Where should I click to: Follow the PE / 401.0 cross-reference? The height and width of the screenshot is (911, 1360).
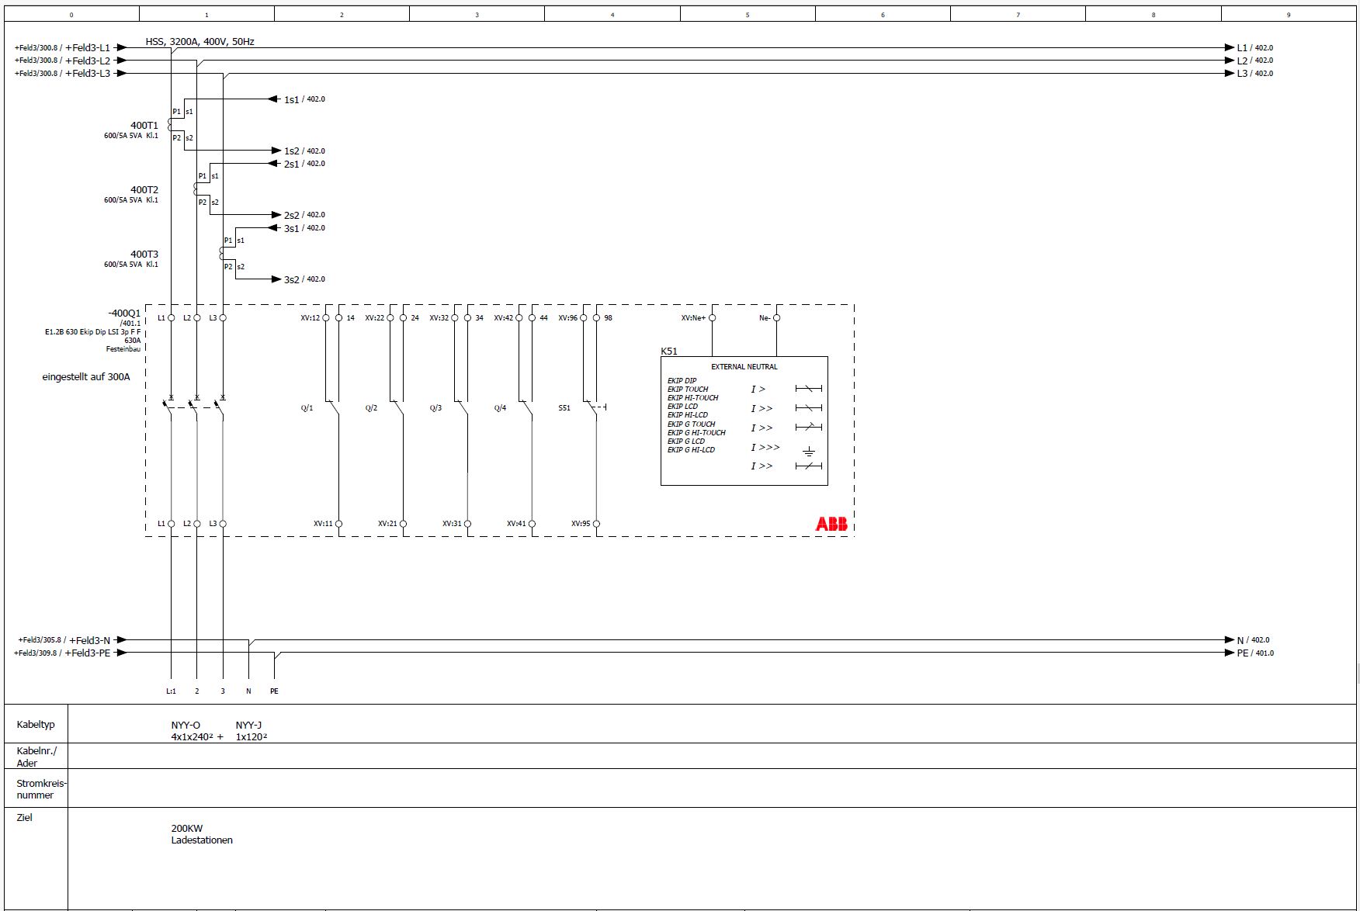click(1254, 653)
